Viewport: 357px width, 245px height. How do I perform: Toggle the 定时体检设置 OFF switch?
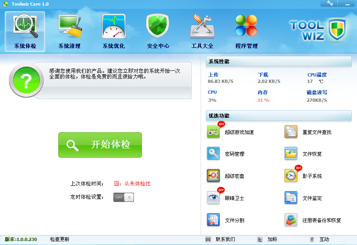pyautogui.click(x=124, y=198)
